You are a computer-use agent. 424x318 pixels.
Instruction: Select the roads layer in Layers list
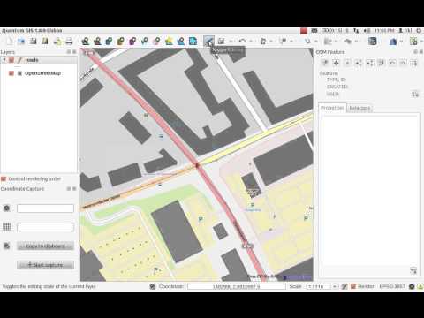click(32, 60)
